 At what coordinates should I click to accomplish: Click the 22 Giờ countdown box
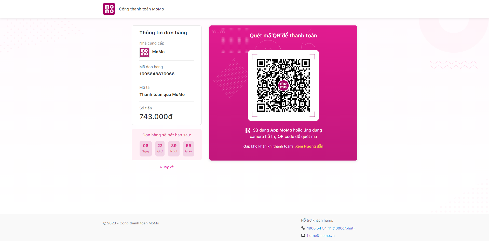160,149
